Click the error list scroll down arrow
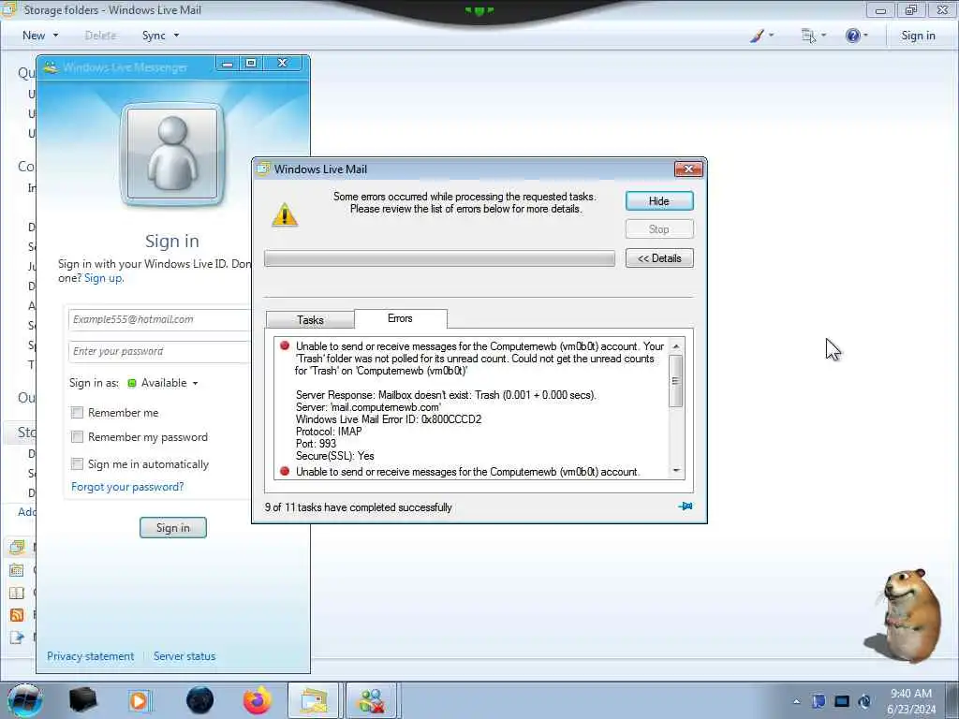Screen dimensions: 959x719 [x=676, y=470]
